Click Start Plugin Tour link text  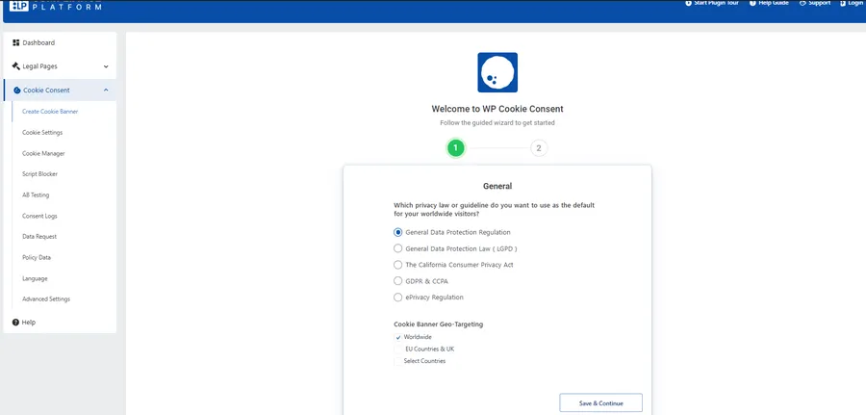click(x=716, y=3)
